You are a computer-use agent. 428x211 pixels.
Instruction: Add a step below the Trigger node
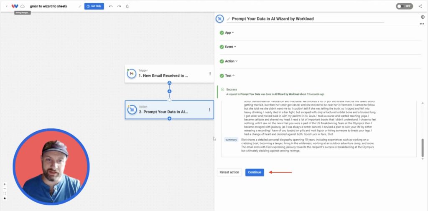169,83
